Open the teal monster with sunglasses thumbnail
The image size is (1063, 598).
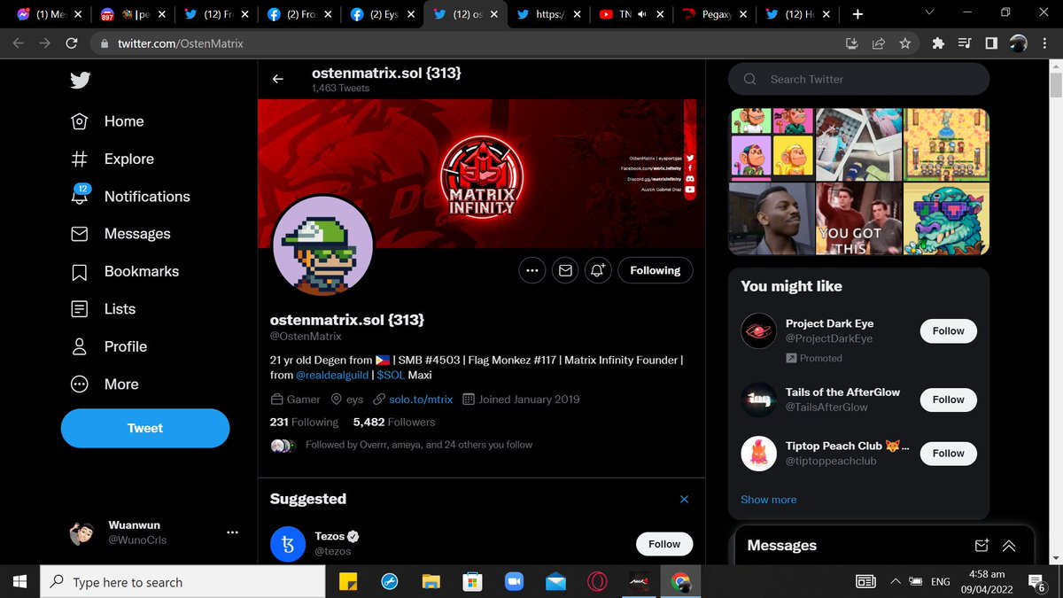946,219
